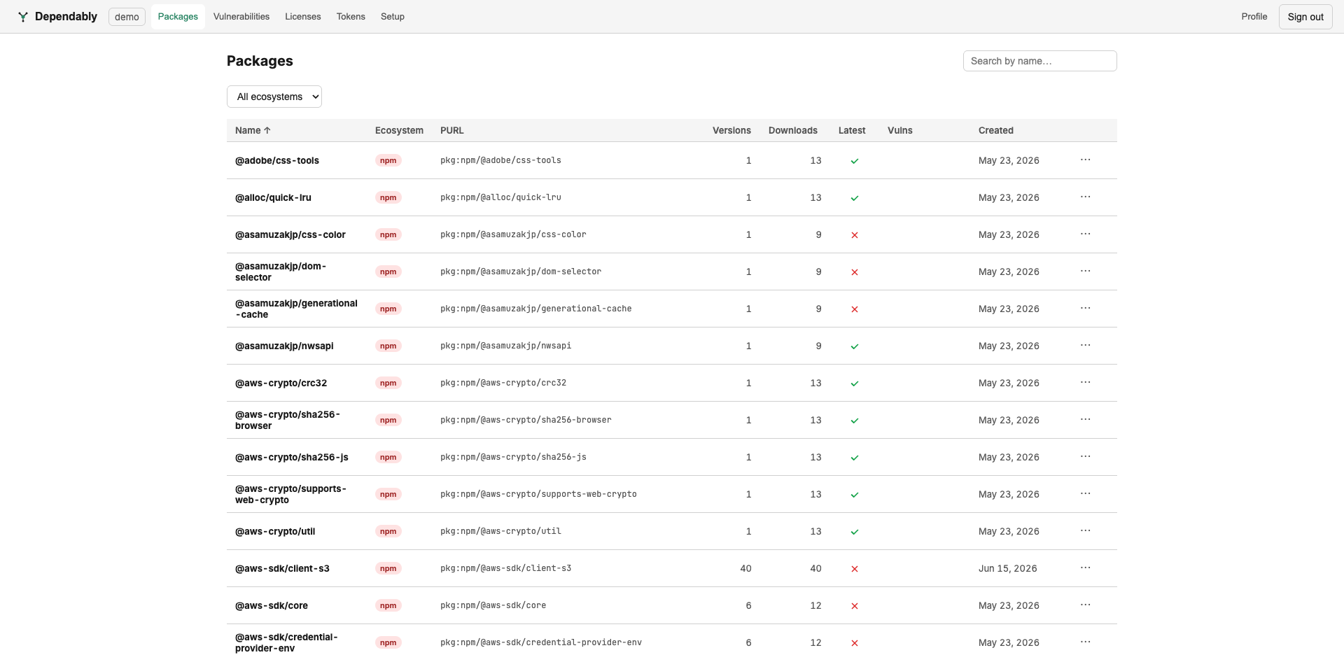This screenshot has height=655, width=1344.
Task: Click the red X for @asamuzakjp/generational-cache
Action: pos(854,309)
